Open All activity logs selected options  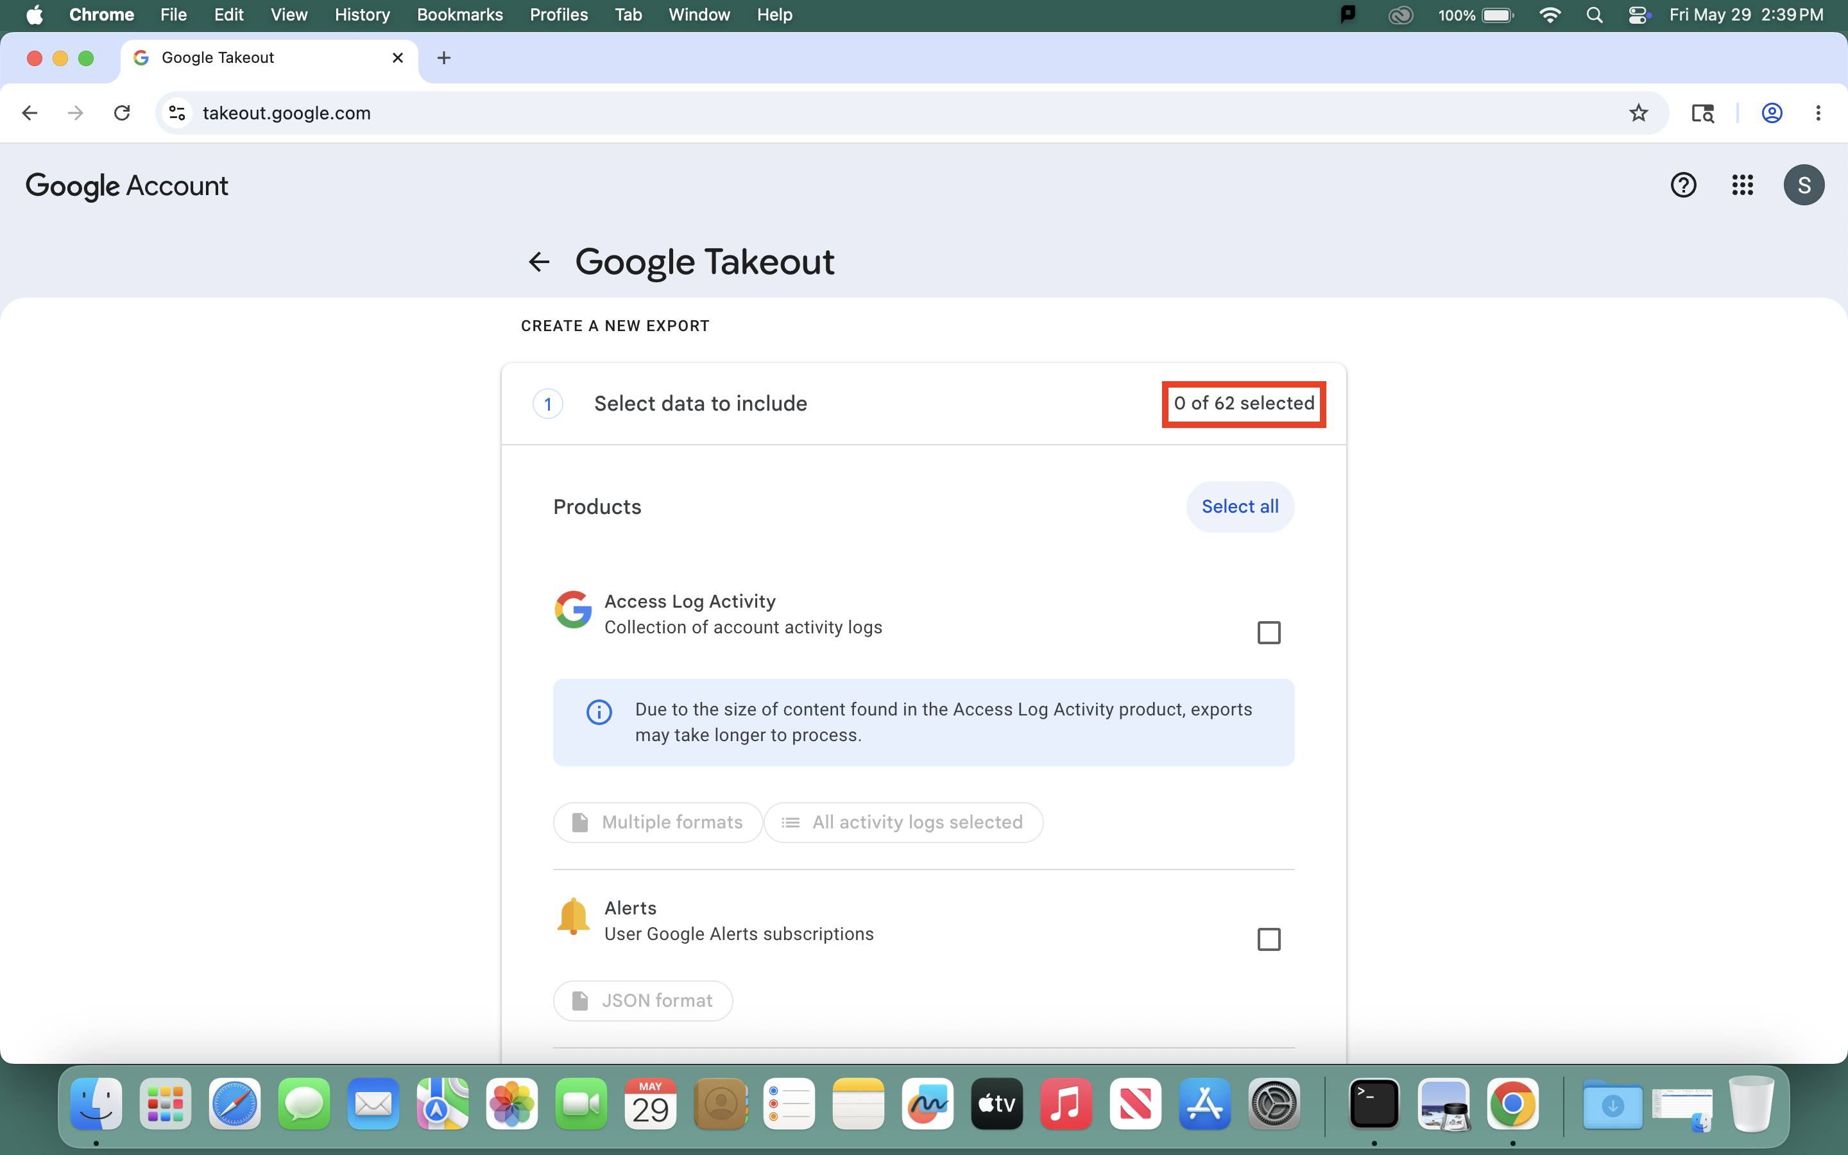click(x=903, y=822)
